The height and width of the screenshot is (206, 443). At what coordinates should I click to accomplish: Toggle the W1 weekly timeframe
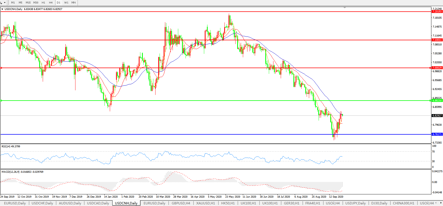(x=66, y=2)
